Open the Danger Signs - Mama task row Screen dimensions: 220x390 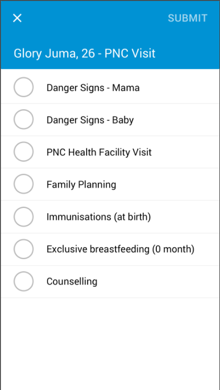pos(93,87)
